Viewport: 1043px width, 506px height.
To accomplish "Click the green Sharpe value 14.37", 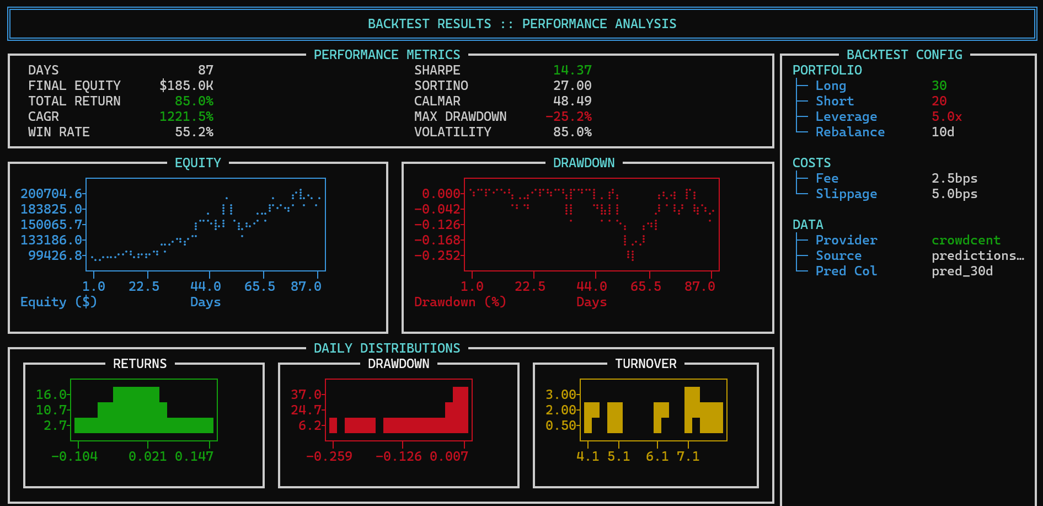I will [x=572, y=70].
